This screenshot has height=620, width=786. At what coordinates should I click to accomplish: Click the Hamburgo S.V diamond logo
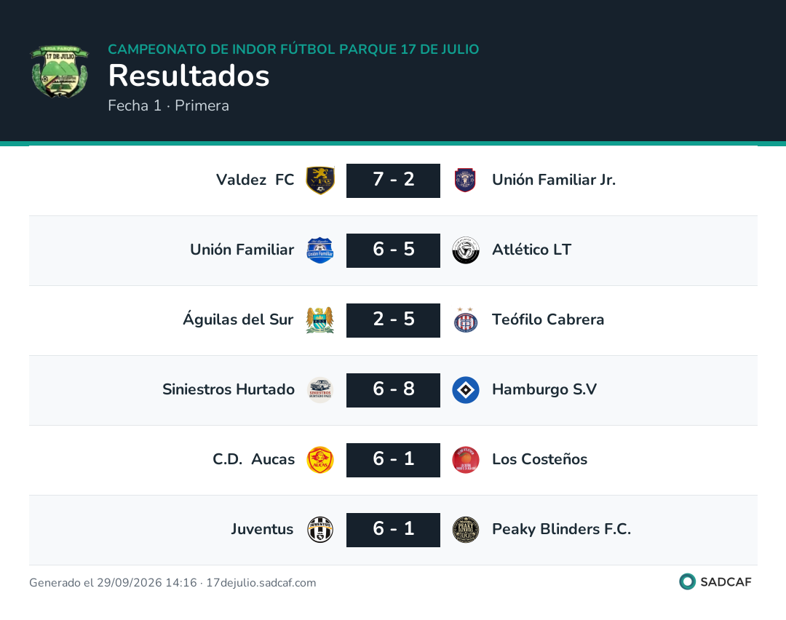coord(466,391)
